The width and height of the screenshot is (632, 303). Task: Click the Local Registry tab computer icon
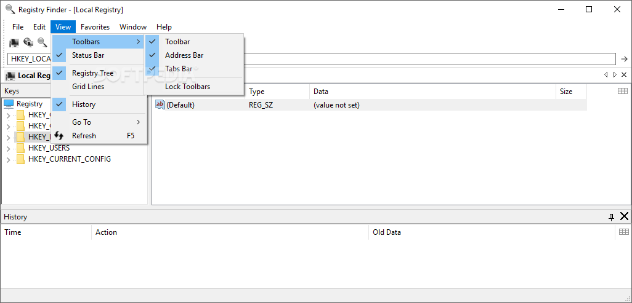point(11,76)
